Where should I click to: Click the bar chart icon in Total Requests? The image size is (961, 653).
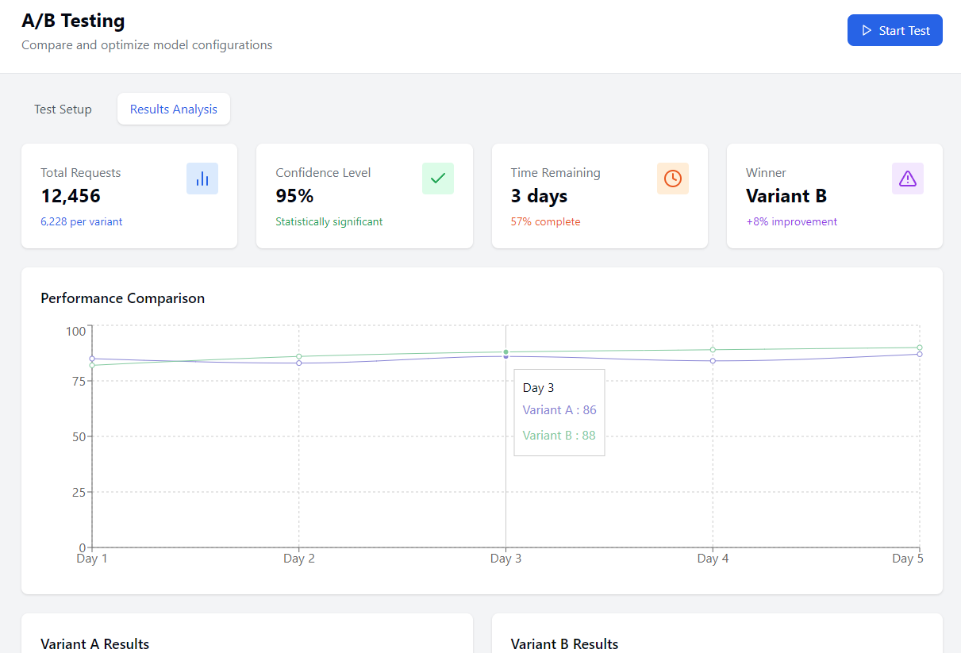click(202, 179)
